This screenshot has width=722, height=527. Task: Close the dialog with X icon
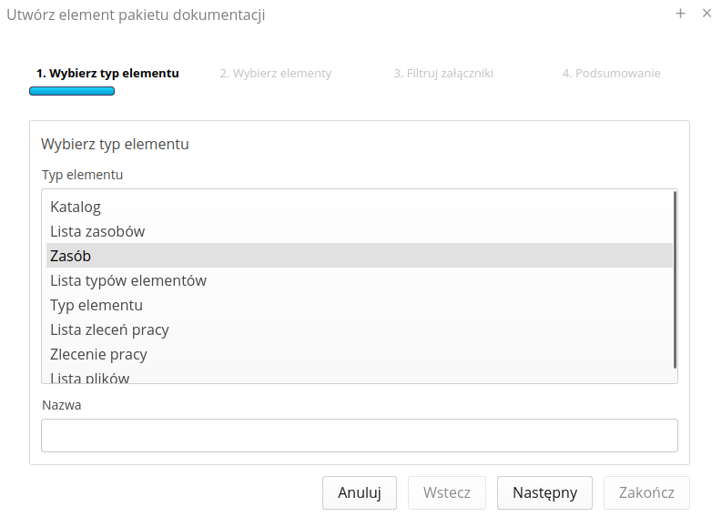[x=707, y=14]
